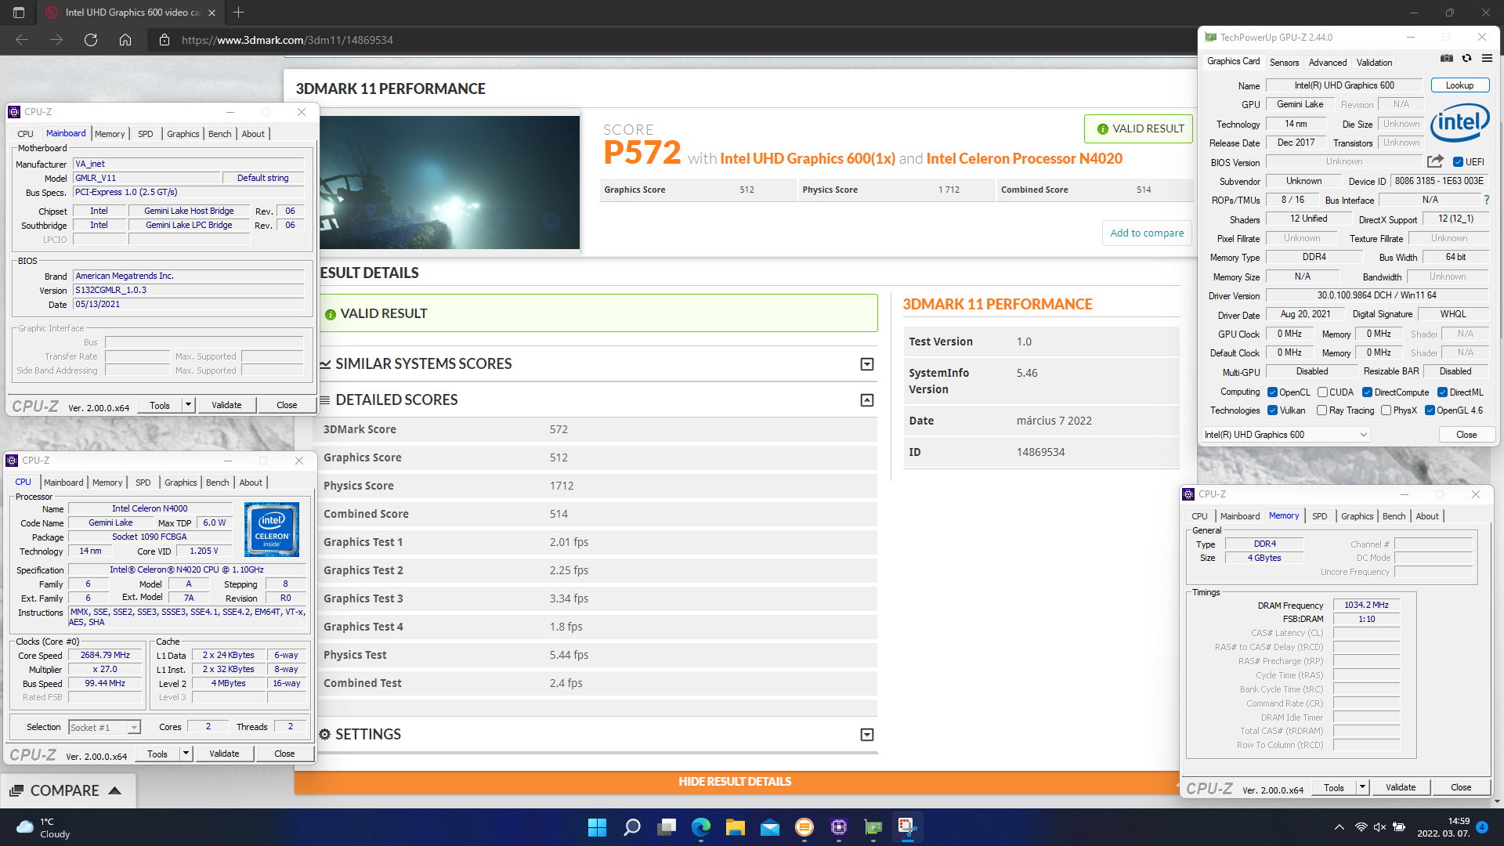The width and height of the screenshot is (1504, 846).
Task: Toggle the DirectCompute checkbox
Action: [x=1367, y=392]
